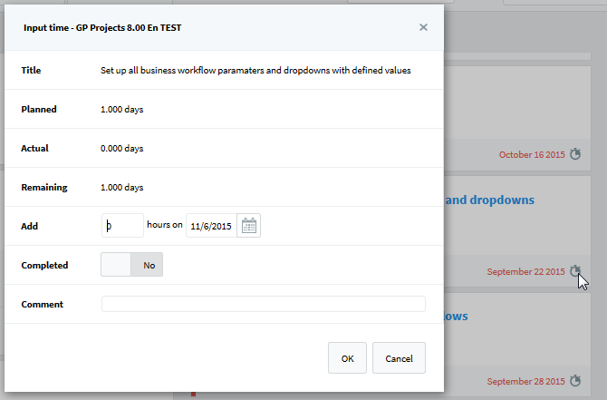This screenshot has width=607, height=400.
Task: Click stopwatch icon beside September 28 2015
Action: [575, 381]
